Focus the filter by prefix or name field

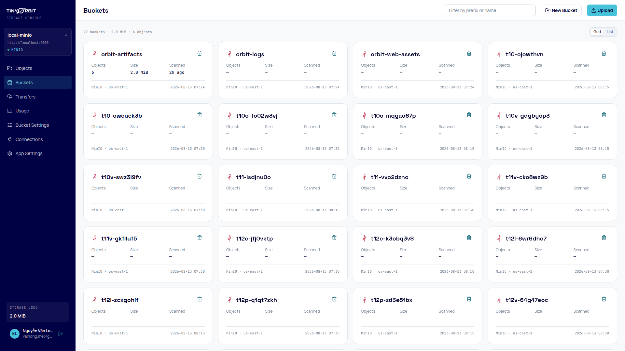coord(490,10)
